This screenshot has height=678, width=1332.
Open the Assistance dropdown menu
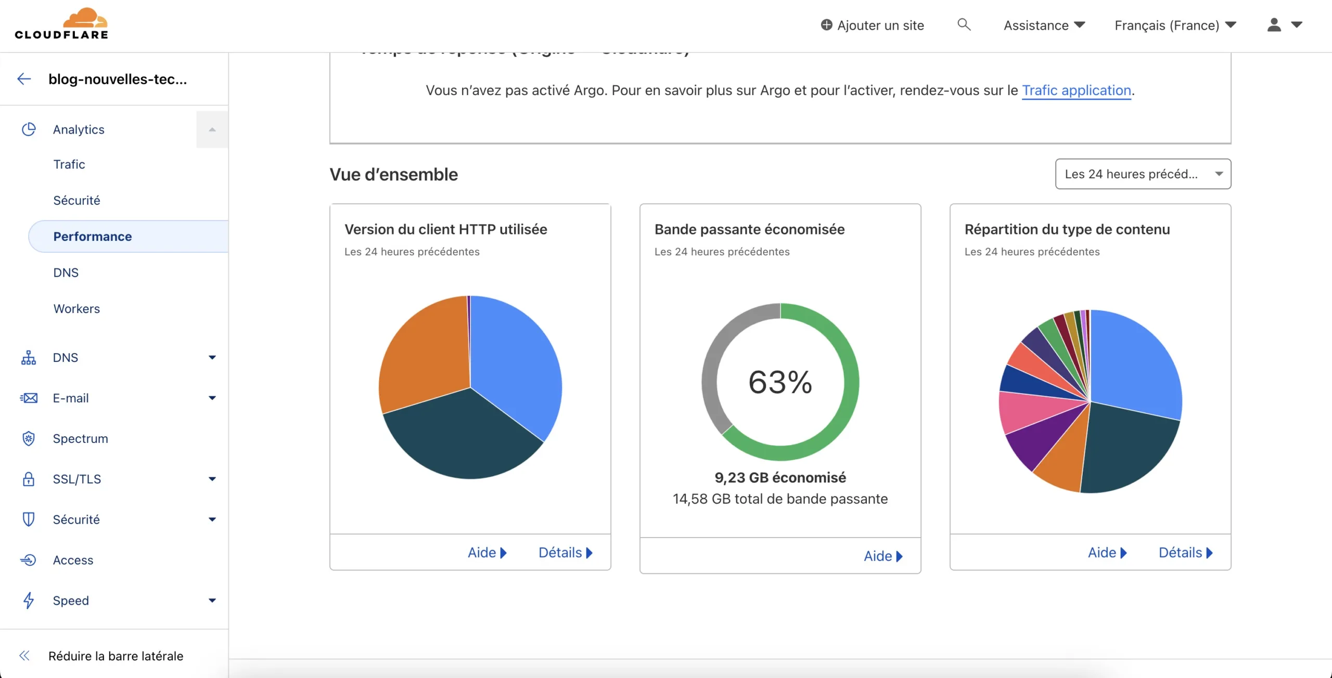point(1044,25)
